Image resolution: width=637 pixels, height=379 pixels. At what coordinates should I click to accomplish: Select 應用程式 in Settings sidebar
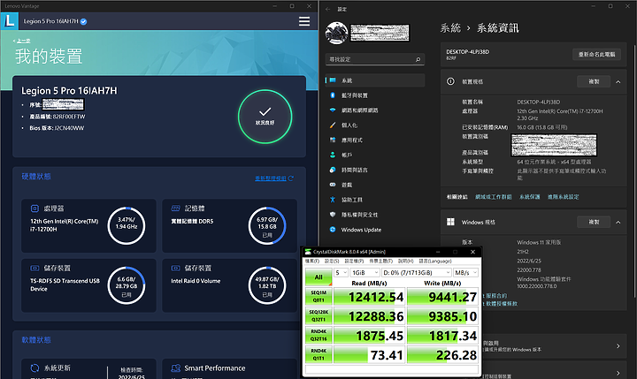click(x=374, y=140)
